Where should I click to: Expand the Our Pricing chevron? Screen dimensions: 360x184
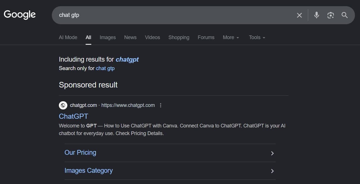click(x=272, y=153)
